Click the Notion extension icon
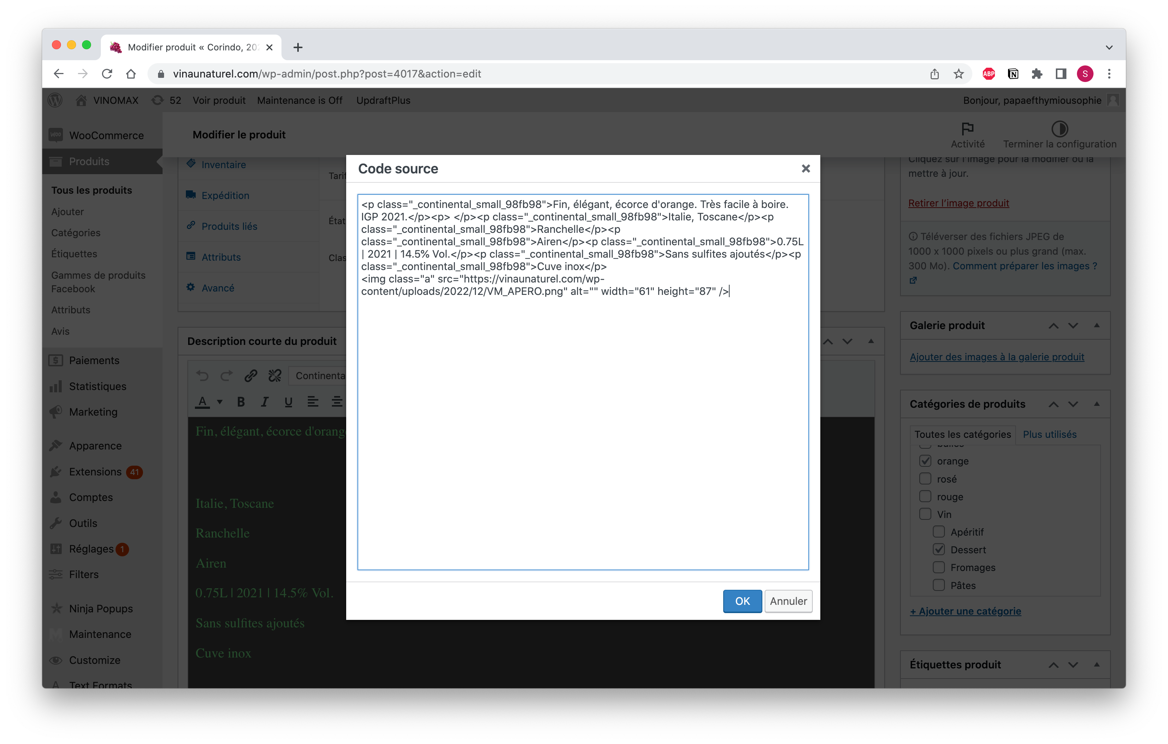 pyautogui.click(x=1013, y=74)
